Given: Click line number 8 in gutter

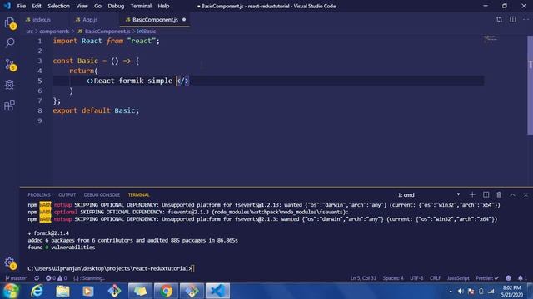Looking at the screenshot, I should coord(40,110).
